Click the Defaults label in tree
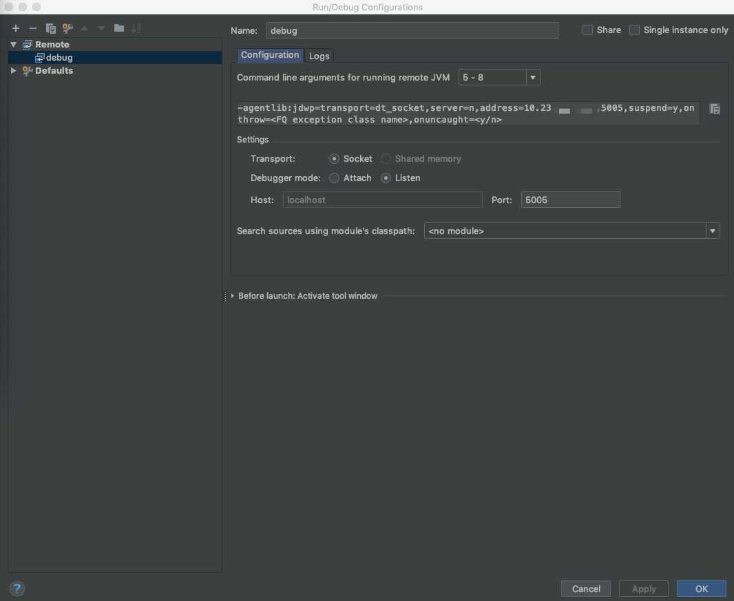Screen dimensions: 734x601 (54, 71)
